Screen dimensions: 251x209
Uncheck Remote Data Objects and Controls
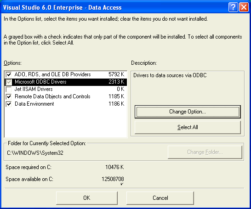pyautogui.click(x=9, y=96)
